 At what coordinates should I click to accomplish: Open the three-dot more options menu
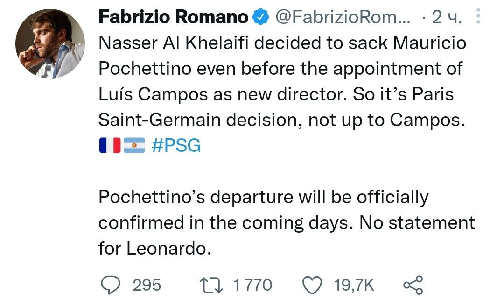click(478, 17)
